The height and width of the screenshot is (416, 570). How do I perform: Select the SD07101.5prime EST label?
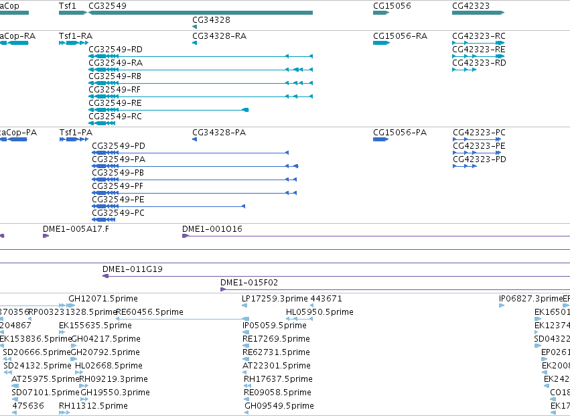[x=45, y=393]
